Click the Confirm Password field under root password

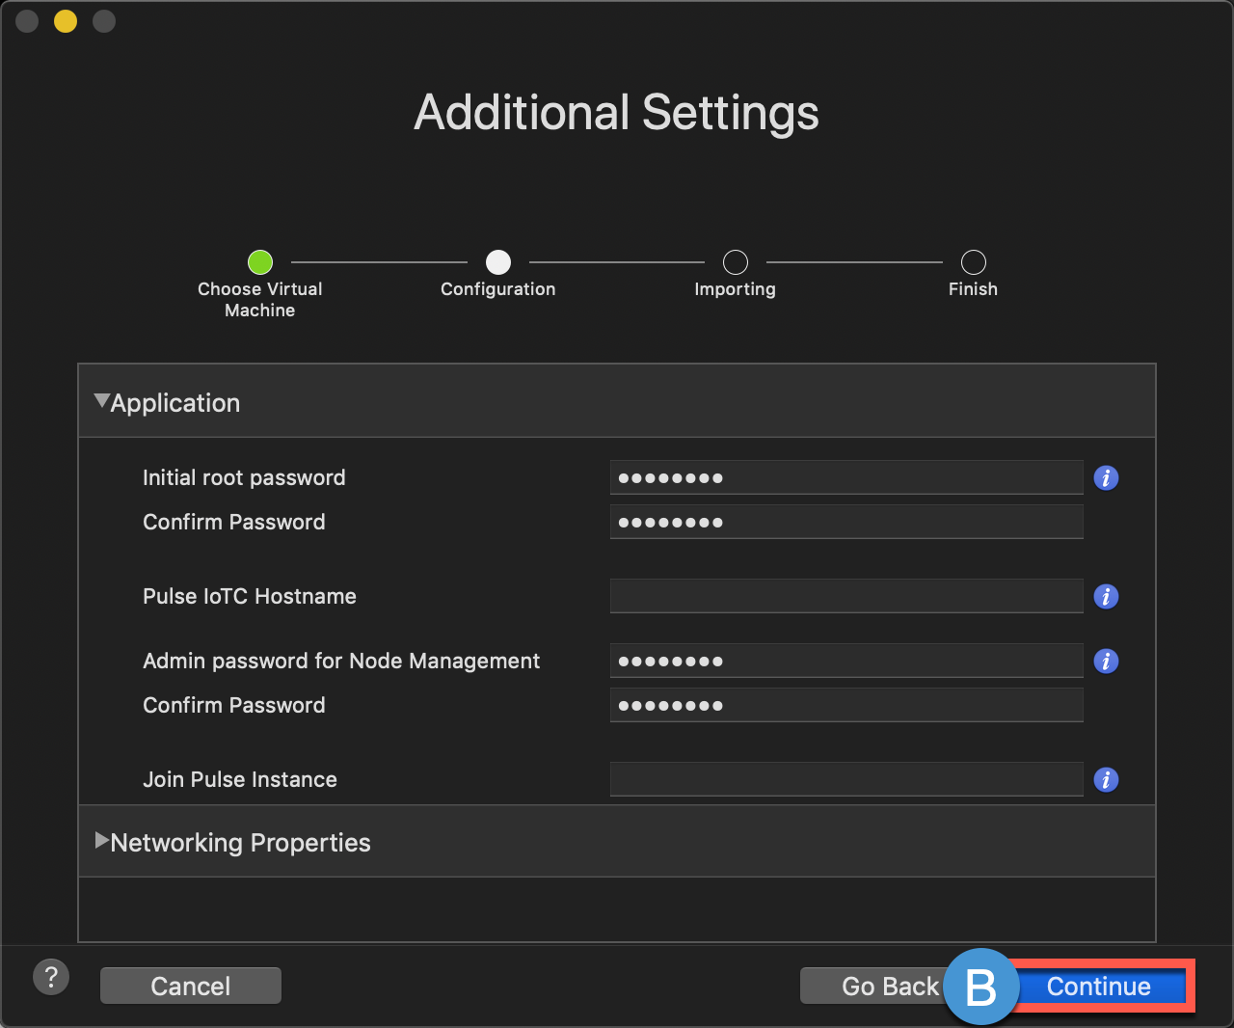tap(845, 522)
